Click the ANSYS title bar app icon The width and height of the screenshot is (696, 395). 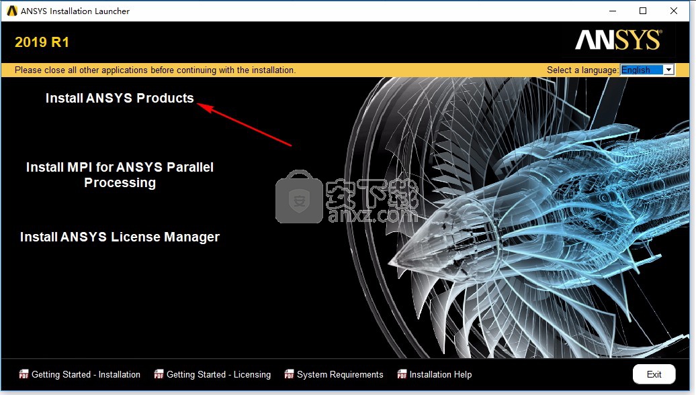click(12, 11)
